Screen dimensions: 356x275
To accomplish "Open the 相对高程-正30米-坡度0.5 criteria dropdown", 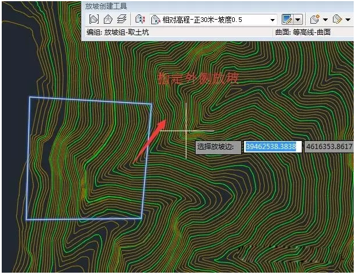I will click(x=272, y=20).
